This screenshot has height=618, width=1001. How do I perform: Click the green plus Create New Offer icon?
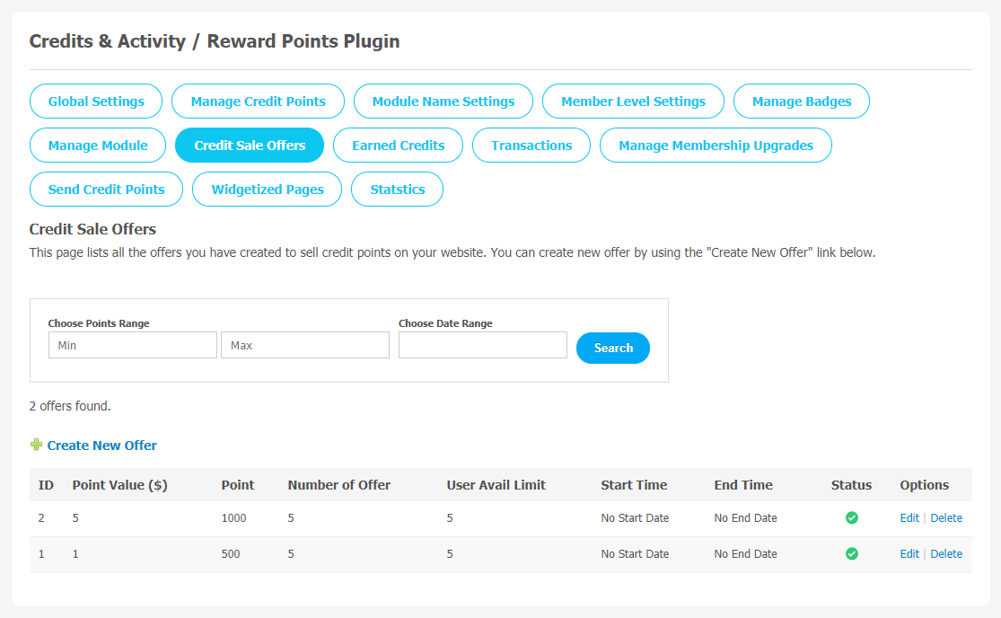[x=37, y=445]
